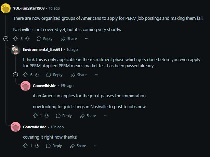Reply to YUL-juicystar1908's comment
This screenshot has width=210, height=157.
(x=44, y=39)
